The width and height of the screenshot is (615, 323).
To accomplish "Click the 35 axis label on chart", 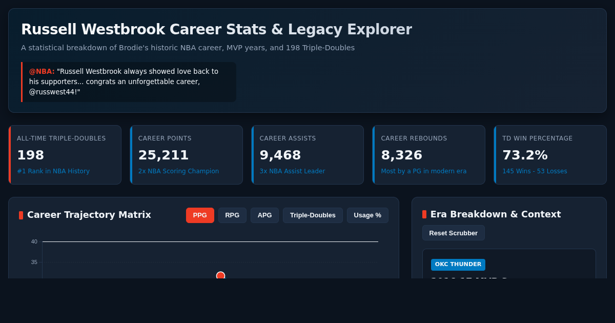I will [34, 262].
